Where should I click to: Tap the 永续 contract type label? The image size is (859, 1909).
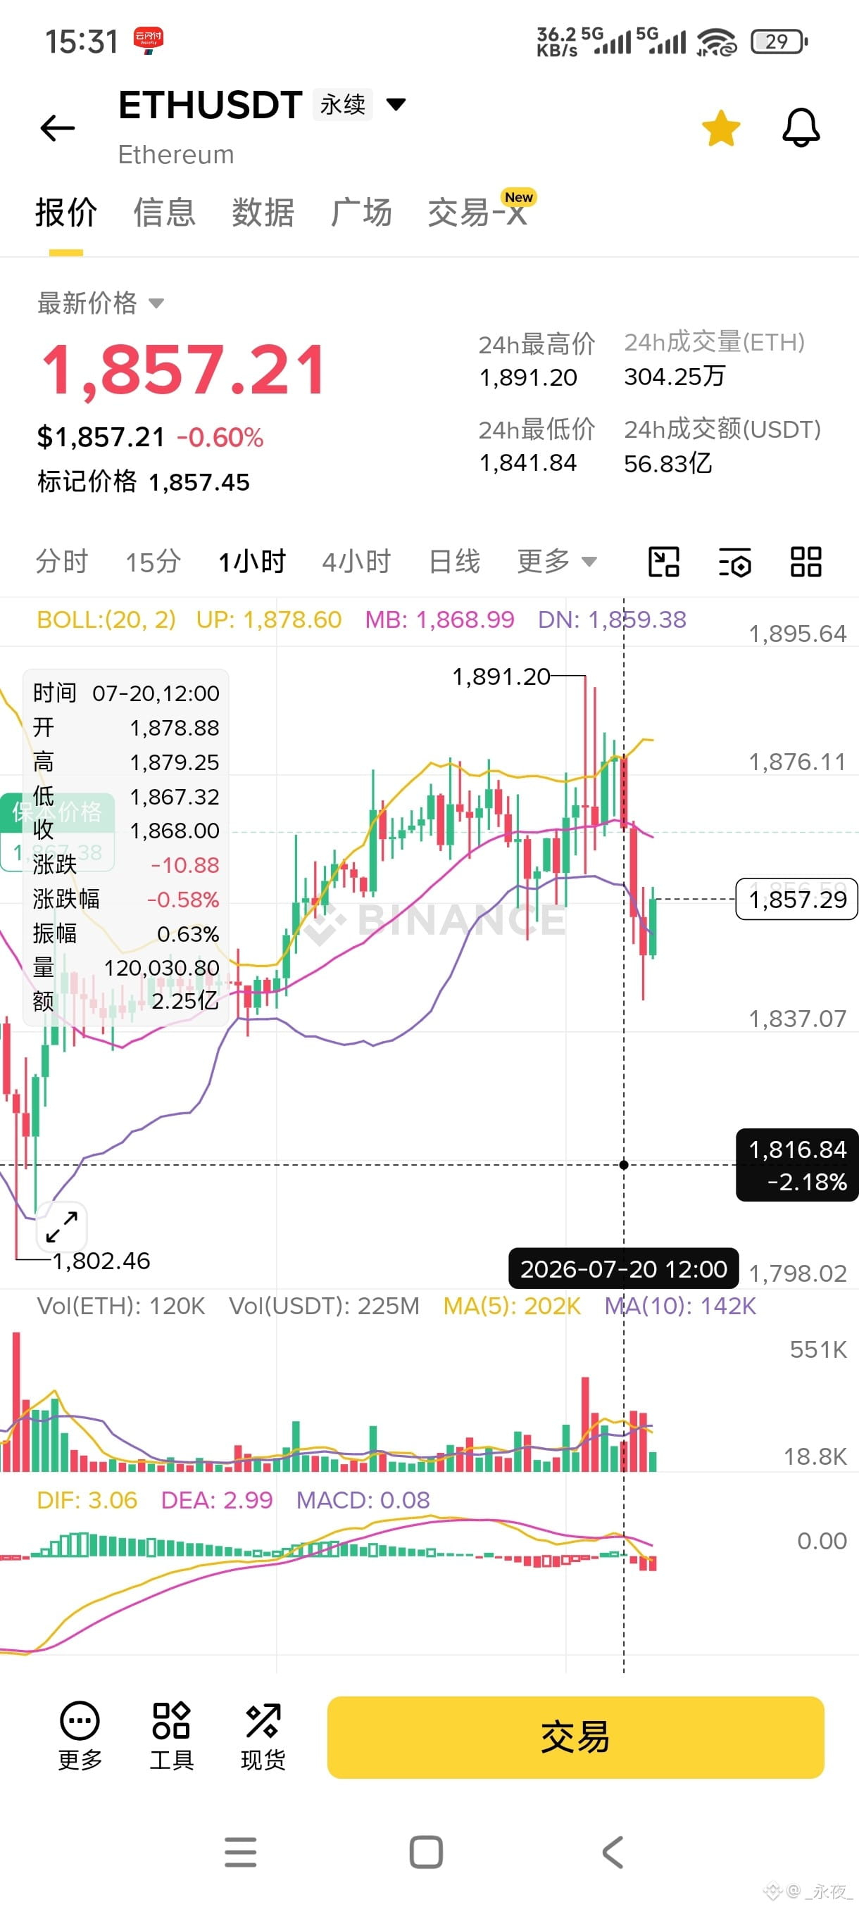pos(342,104)
